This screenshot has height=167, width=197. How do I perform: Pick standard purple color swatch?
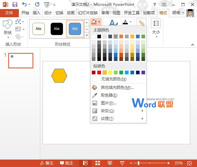click(143, 73)
